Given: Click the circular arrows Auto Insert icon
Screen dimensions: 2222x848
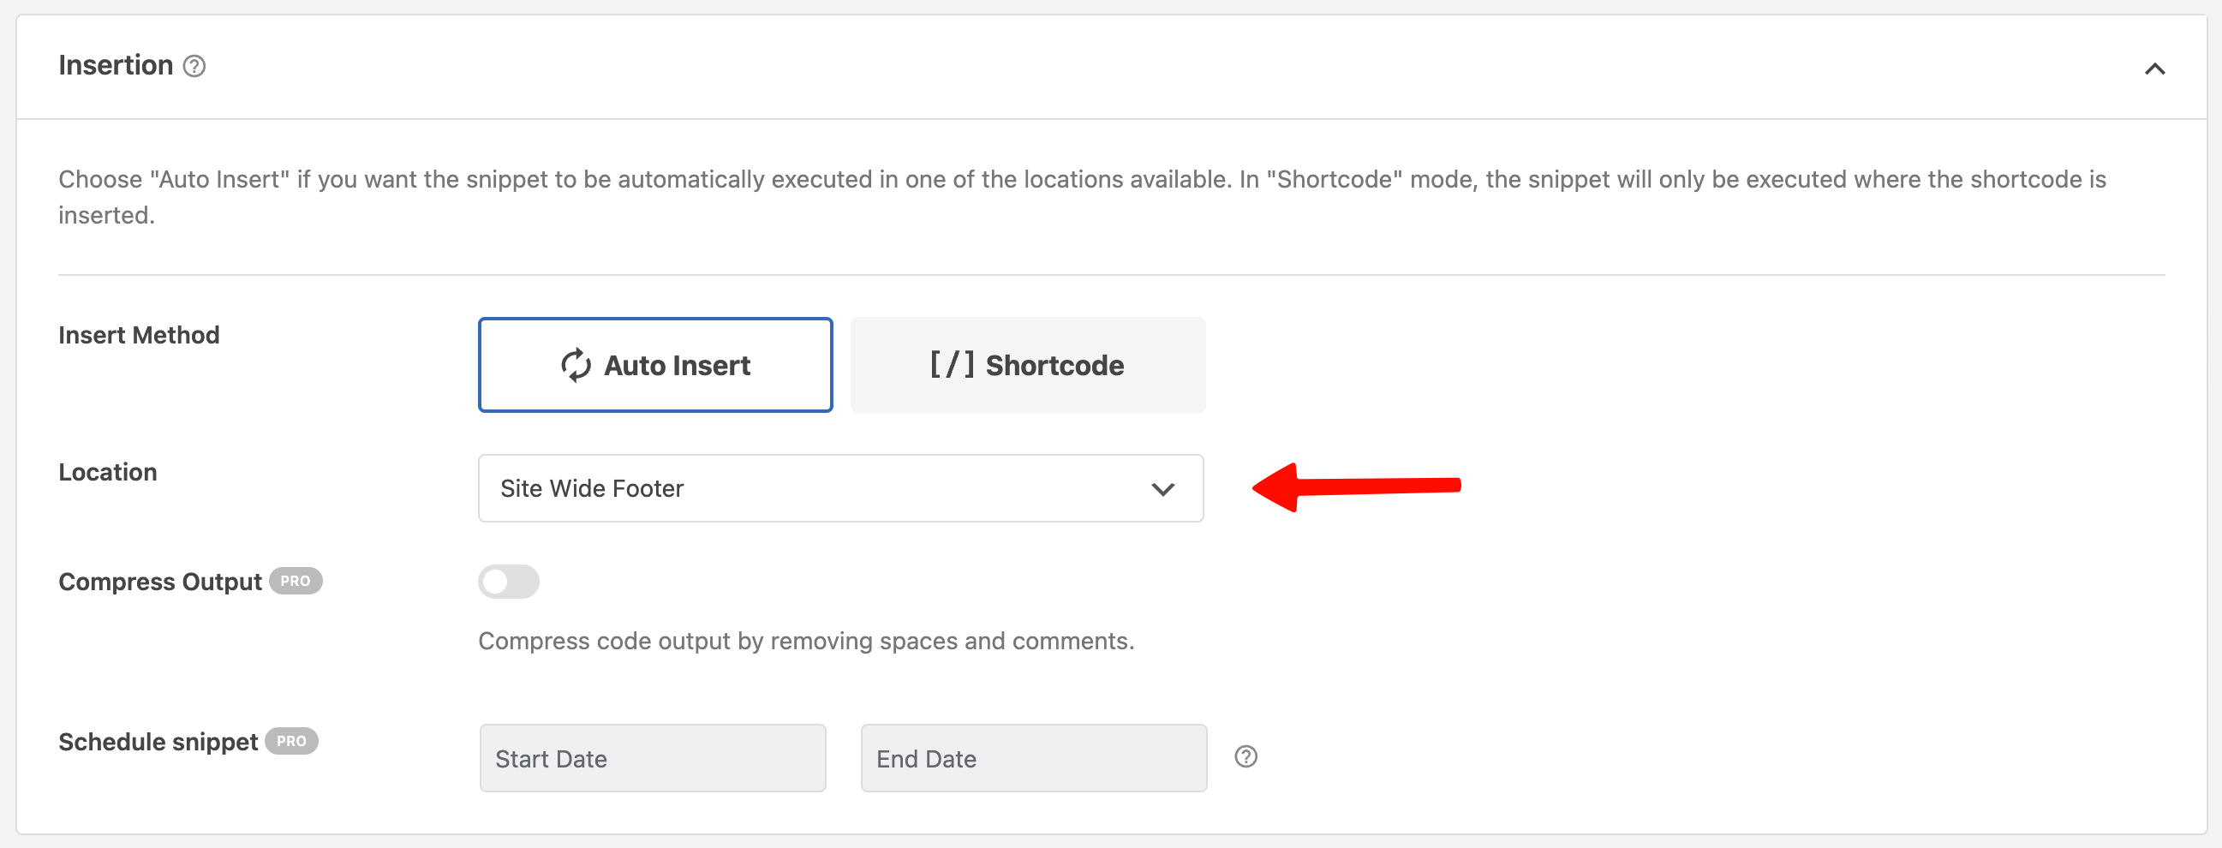Looking at the screenshot, I should (576, 366).
